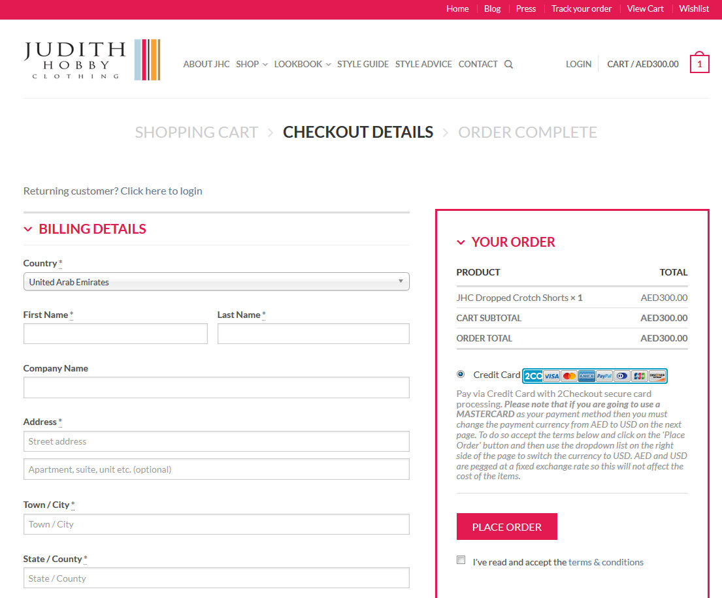Screen dimensions: 722x598
Task: Expand the LOOKBOOK menu dropdown
Action: click(x=302, y=65)
